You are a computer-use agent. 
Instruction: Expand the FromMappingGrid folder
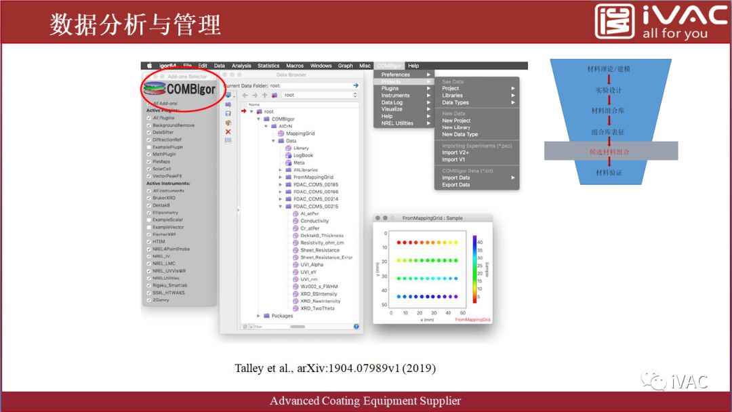pyautogui.click(x=281, y=178)
